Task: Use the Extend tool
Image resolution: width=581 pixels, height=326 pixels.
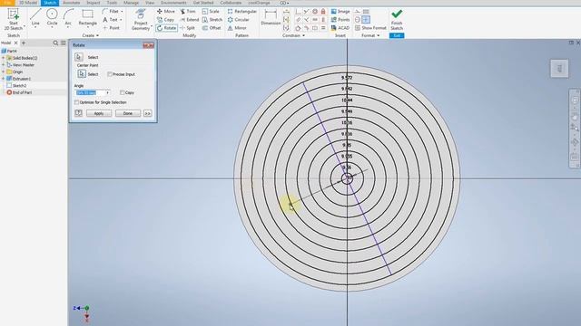Action: click(190, 20)
